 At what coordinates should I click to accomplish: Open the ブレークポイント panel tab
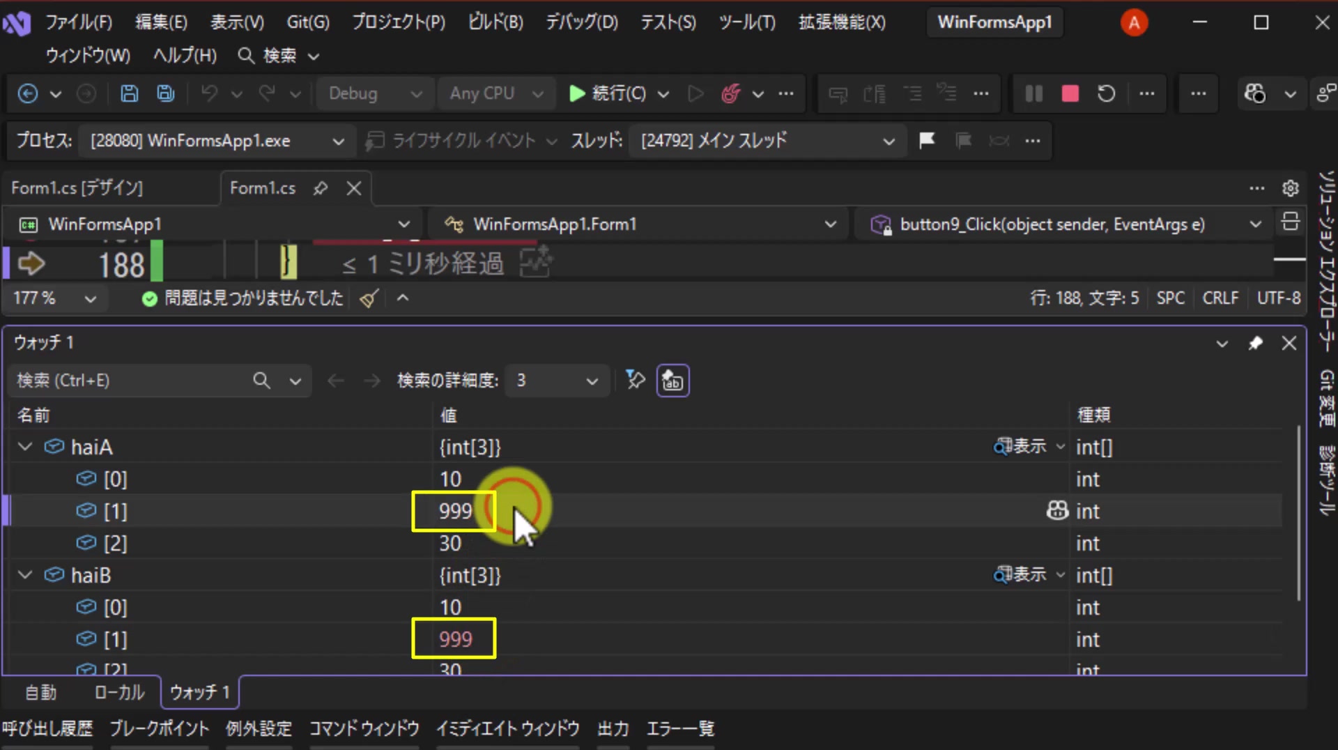[159, 729]
